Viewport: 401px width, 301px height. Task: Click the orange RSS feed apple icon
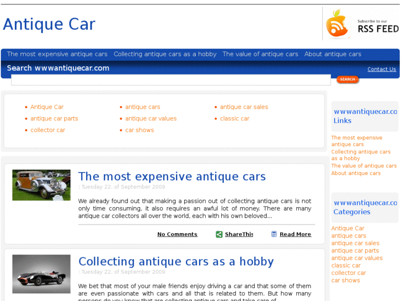coord(337,23)
